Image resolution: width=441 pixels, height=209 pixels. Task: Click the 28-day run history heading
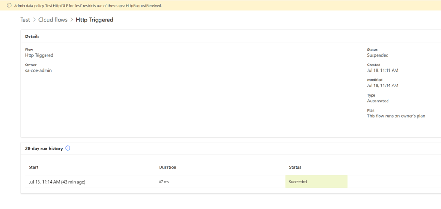(x=44, y=148)
